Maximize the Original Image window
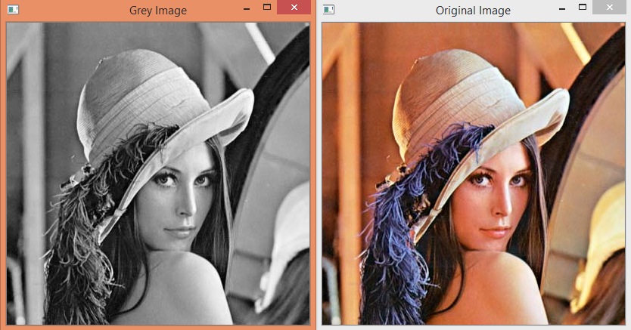The width and height of the screenshot is (631, 330). 583,8
